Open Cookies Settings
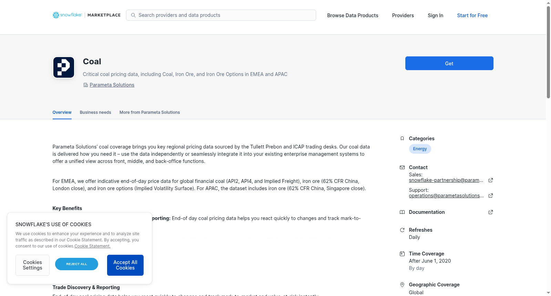 (32, 265)
